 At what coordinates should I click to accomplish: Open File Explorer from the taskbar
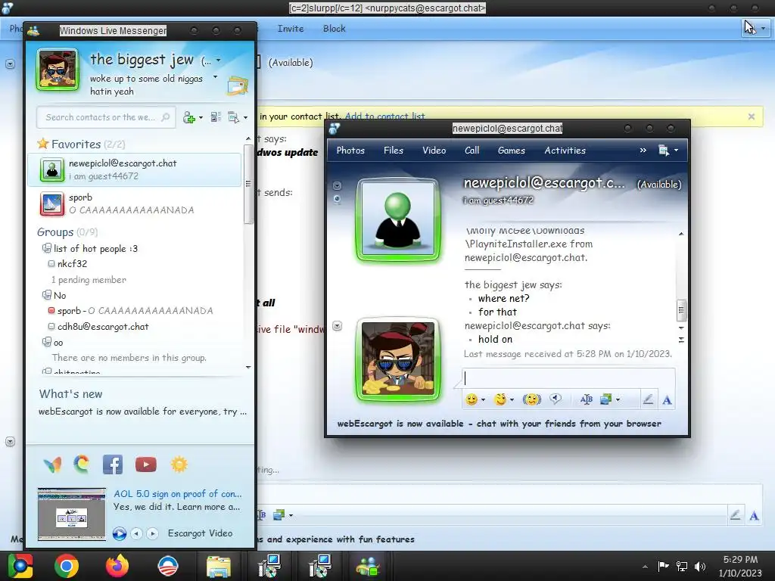pos(218,566)
